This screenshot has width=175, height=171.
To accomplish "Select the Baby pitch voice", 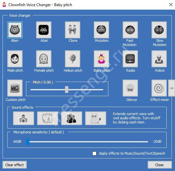I will pos(101,59).
